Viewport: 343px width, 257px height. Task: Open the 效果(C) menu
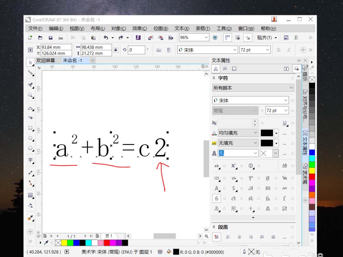pyautogui.click(x=140, y=29)
